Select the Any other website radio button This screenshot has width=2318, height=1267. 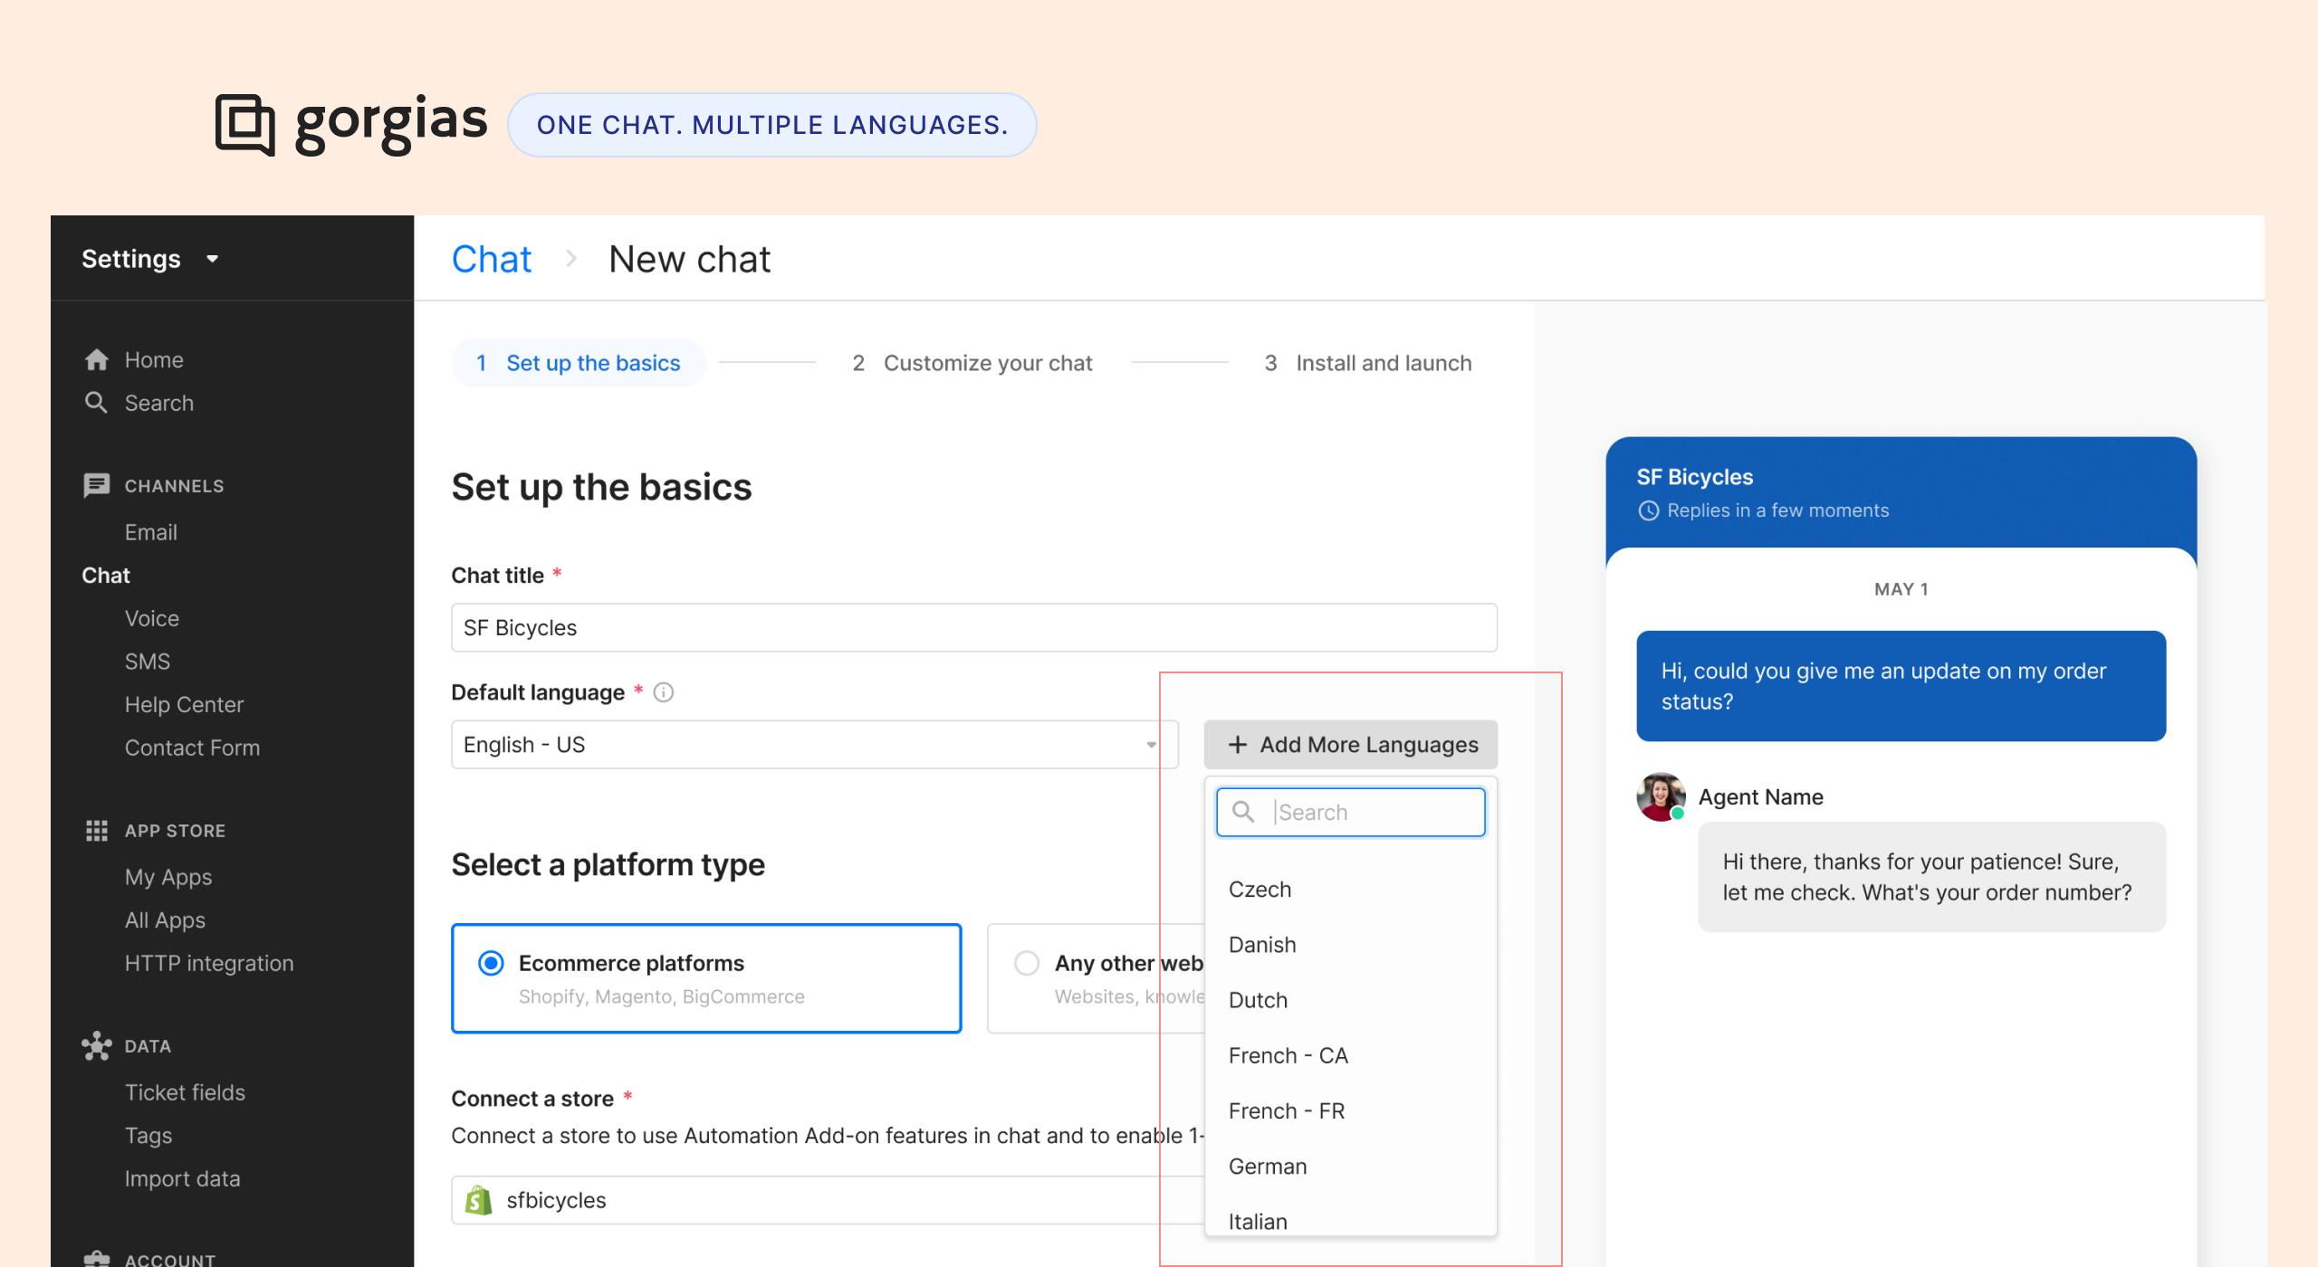tap(1026, 963)
